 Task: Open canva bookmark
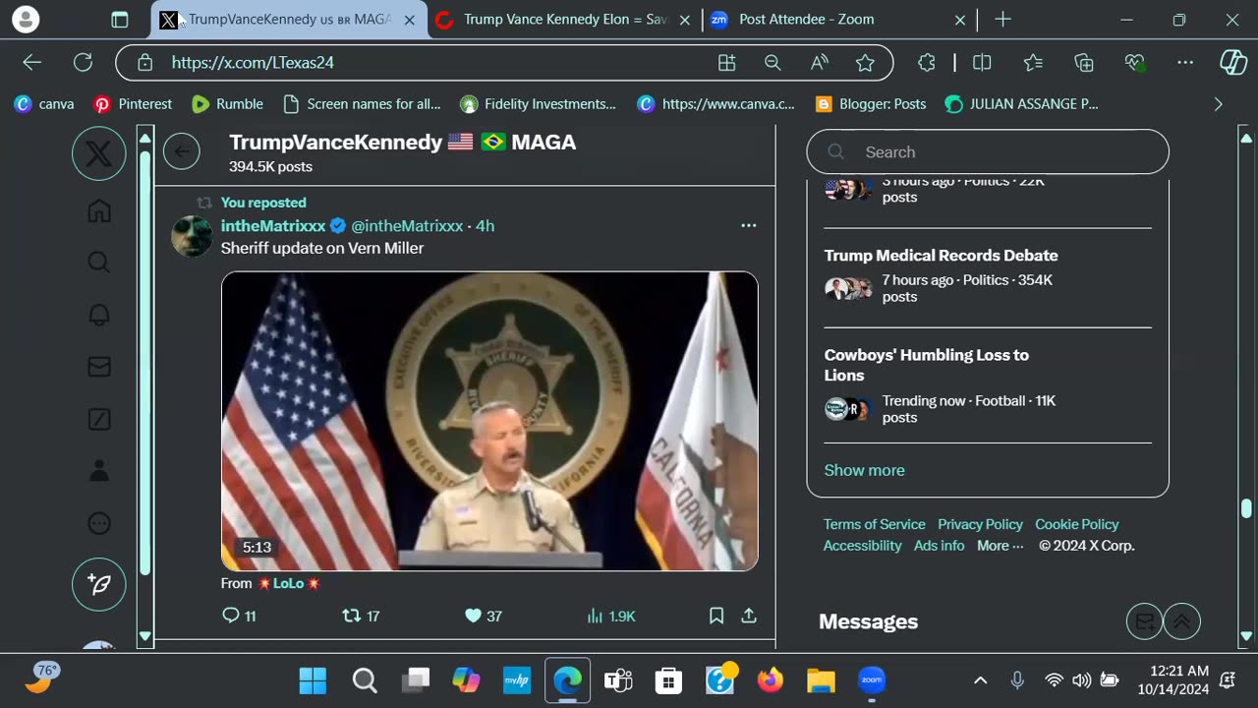(44, 103)
